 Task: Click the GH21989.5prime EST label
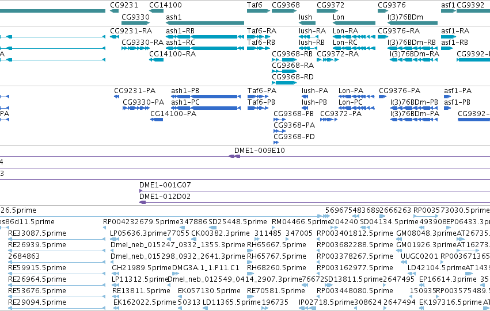click(x=142, y=268)
